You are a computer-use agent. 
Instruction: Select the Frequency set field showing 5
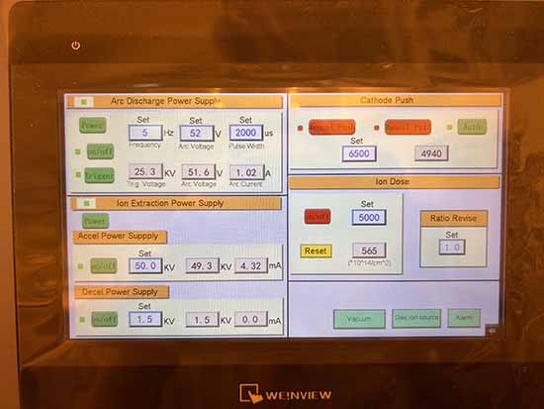click(145, 133)
